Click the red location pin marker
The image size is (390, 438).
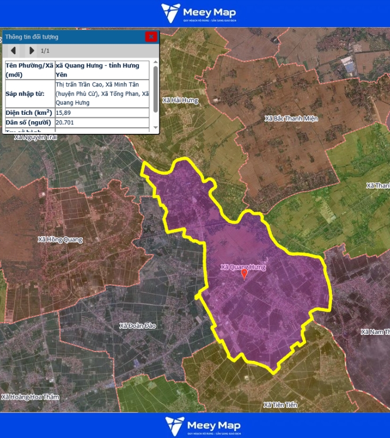244,274
